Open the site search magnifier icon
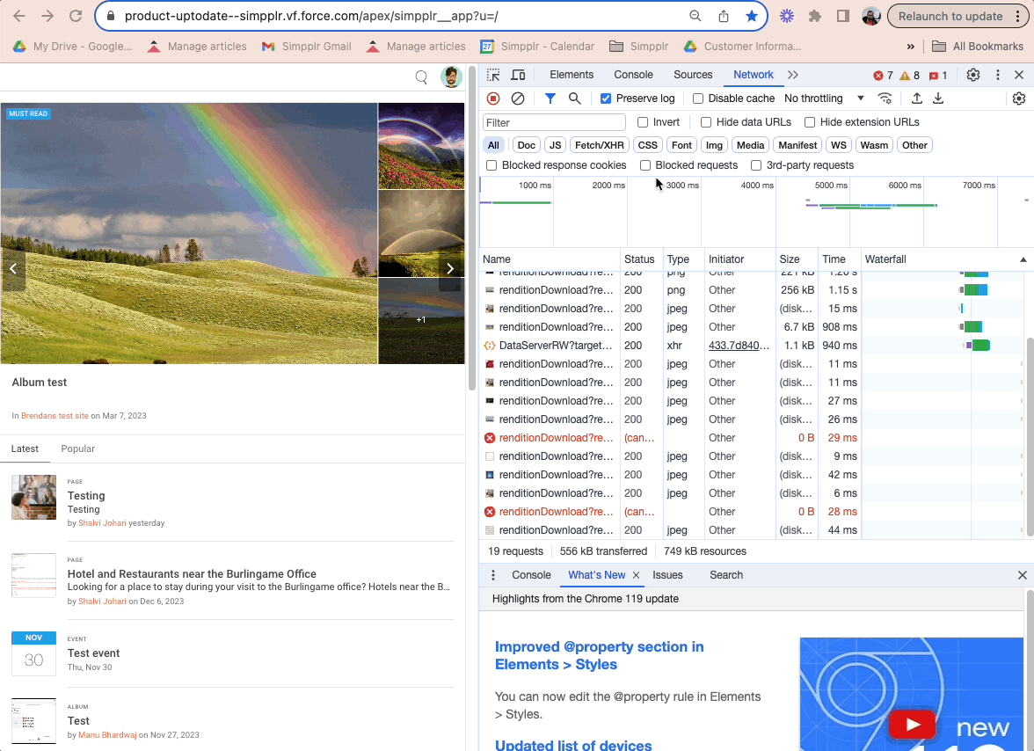1034x751 pixels. (421, 77)
